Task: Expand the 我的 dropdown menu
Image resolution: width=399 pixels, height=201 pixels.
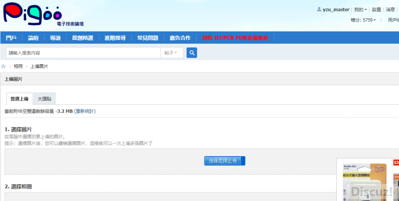Action: (x=360, y=10)
